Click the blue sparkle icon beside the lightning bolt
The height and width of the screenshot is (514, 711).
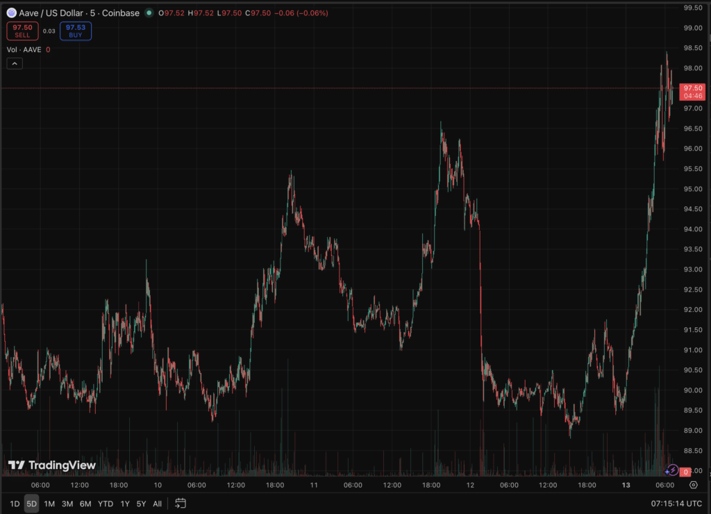(667, 472)
